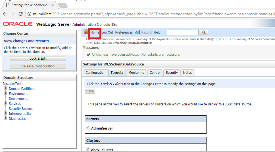Screen dimensions: 275x152
Task: Expand Diagnostics tree node
Action: coord(6,118)
